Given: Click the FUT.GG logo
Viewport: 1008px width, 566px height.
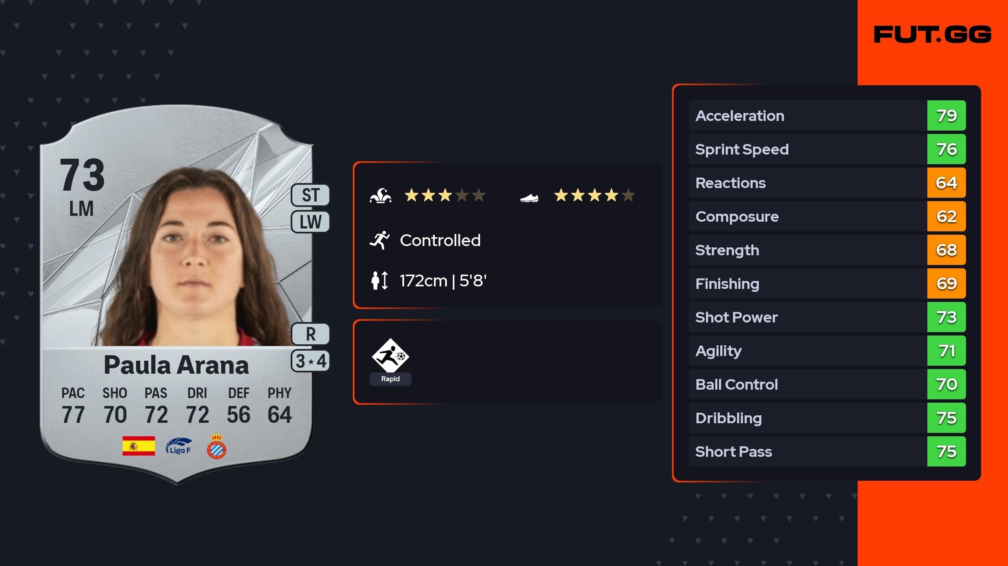Looking at the screenshot, I should 932,34.
